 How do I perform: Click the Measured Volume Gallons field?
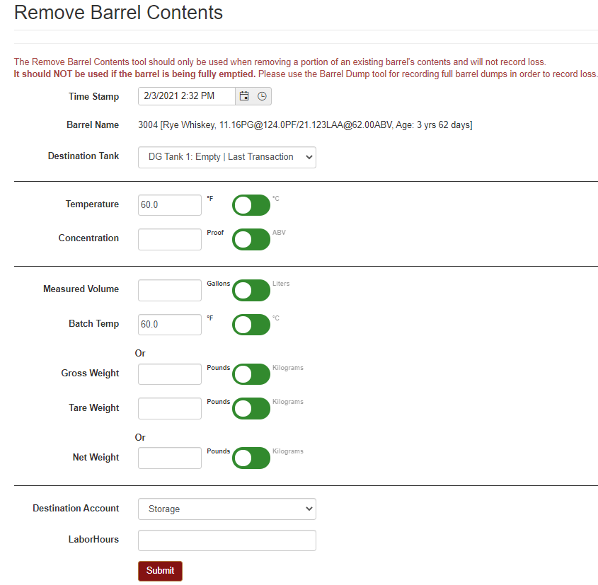[169, 290]
